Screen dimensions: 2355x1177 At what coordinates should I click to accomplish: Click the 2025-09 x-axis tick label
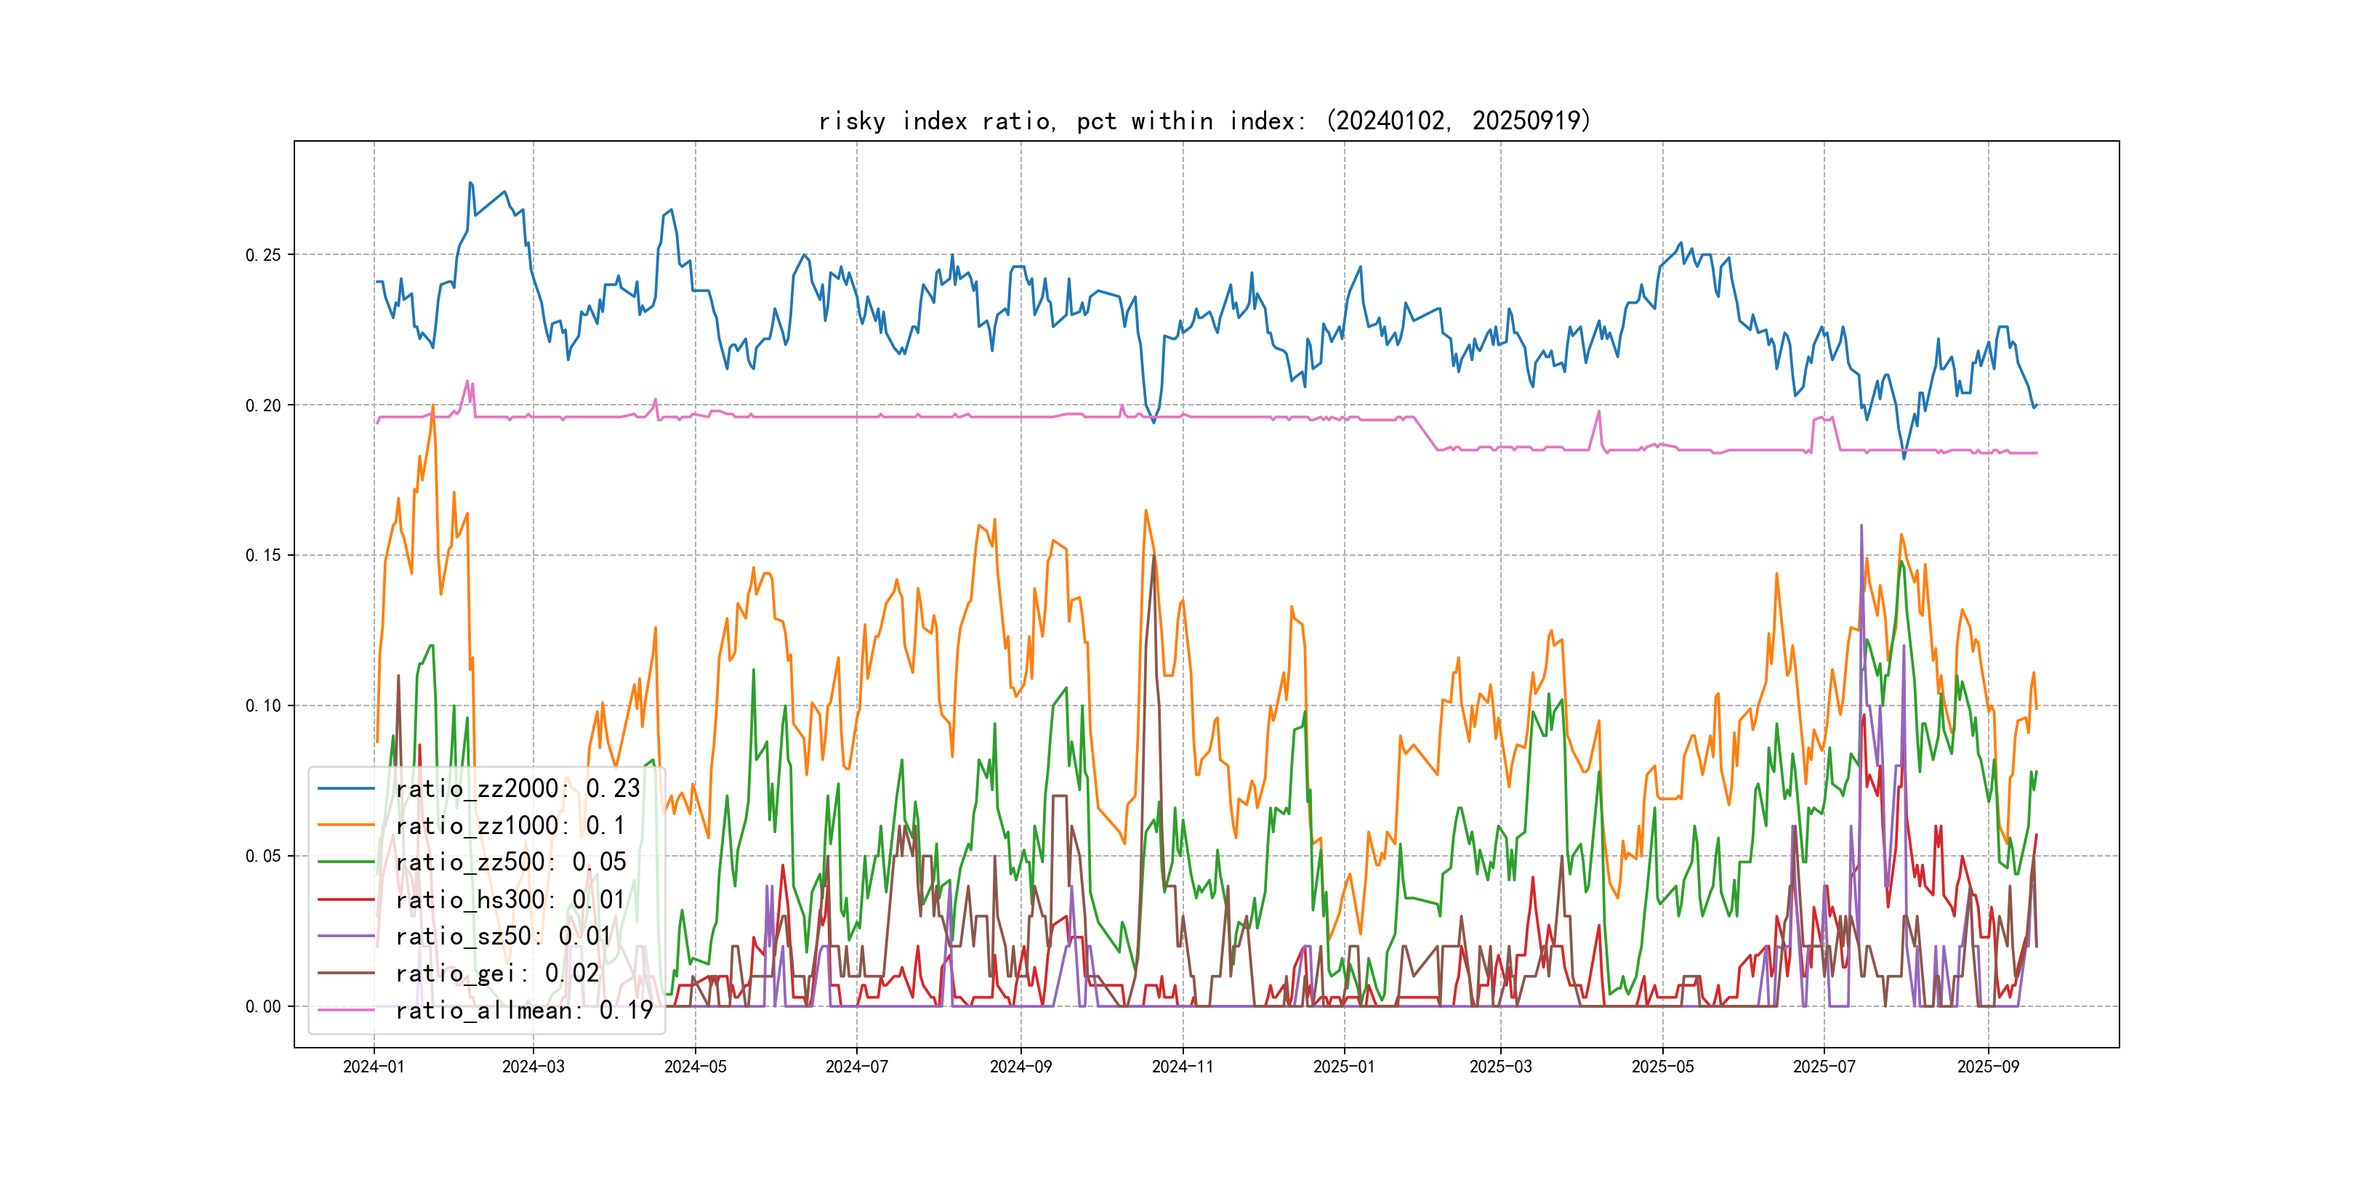click(x=1987, y=1067)
